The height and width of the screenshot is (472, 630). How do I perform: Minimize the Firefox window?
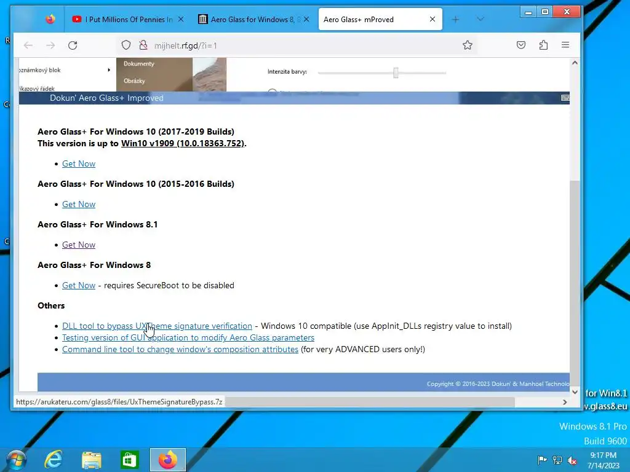tap(528, 12)
